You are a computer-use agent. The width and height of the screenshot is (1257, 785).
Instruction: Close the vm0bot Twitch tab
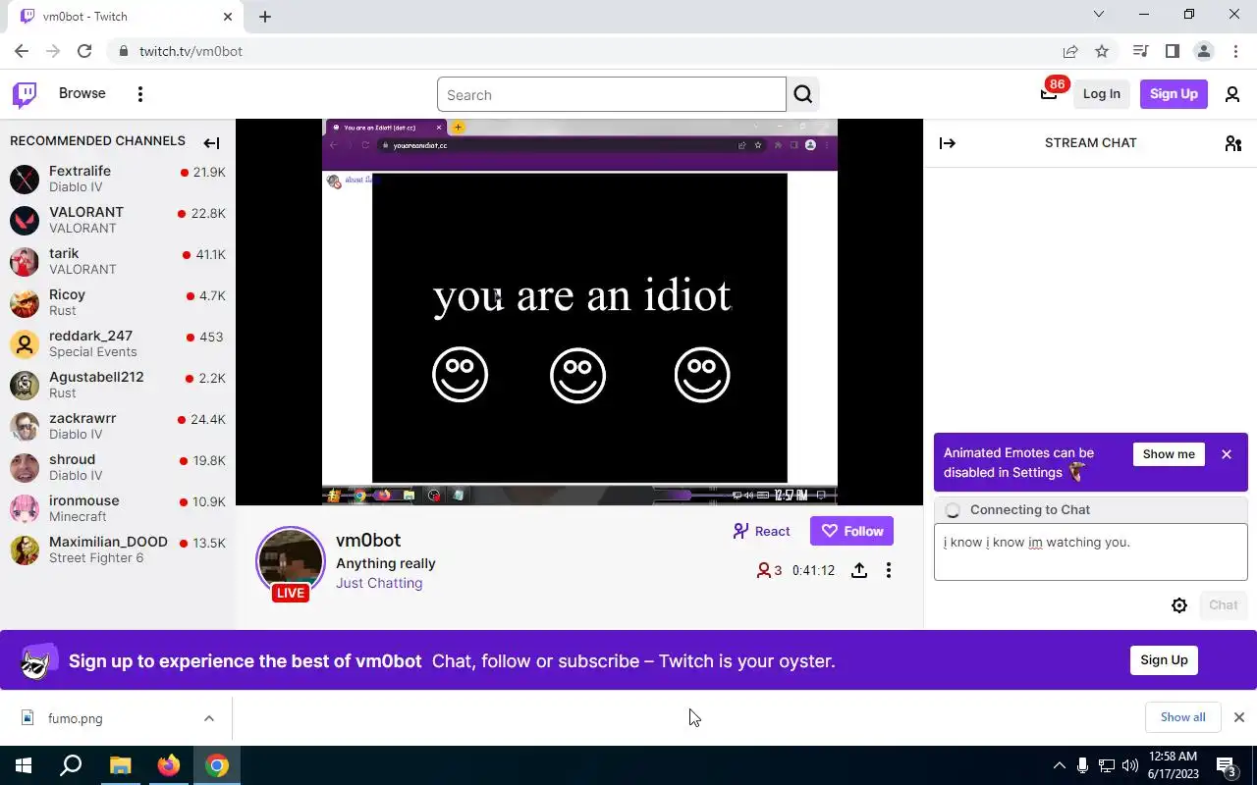(228, 17)
